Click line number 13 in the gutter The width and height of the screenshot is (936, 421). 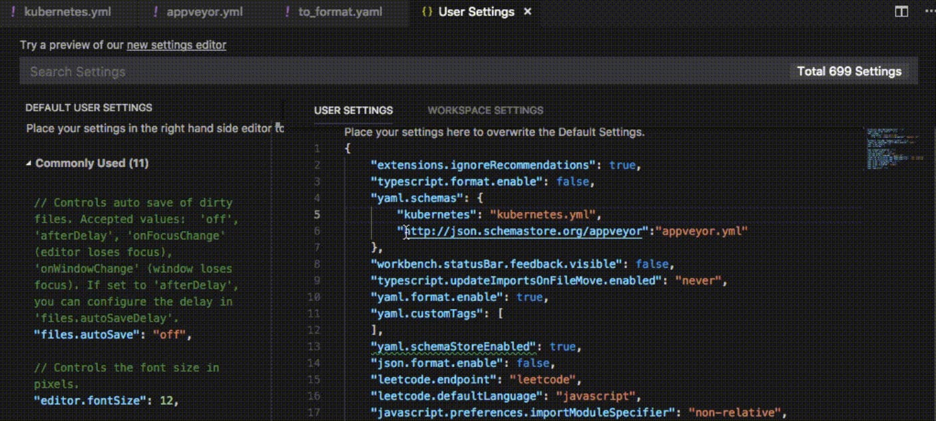[x=316, y=347]
